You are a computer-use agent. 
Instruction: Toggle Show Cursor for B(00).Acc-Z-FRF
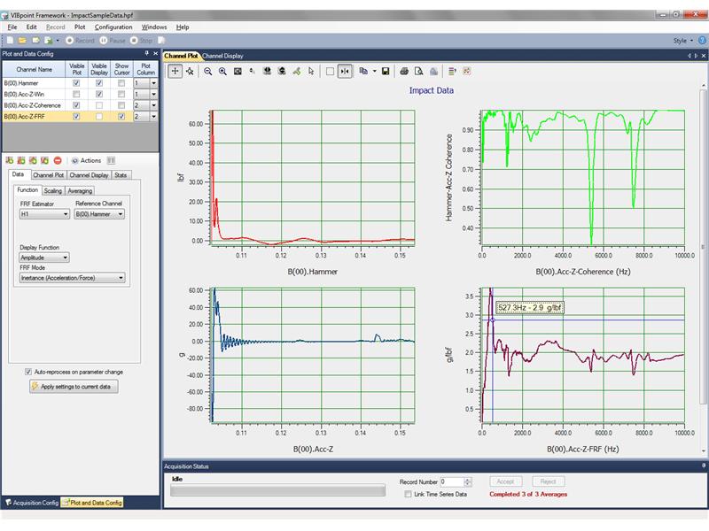pos(121,117)
